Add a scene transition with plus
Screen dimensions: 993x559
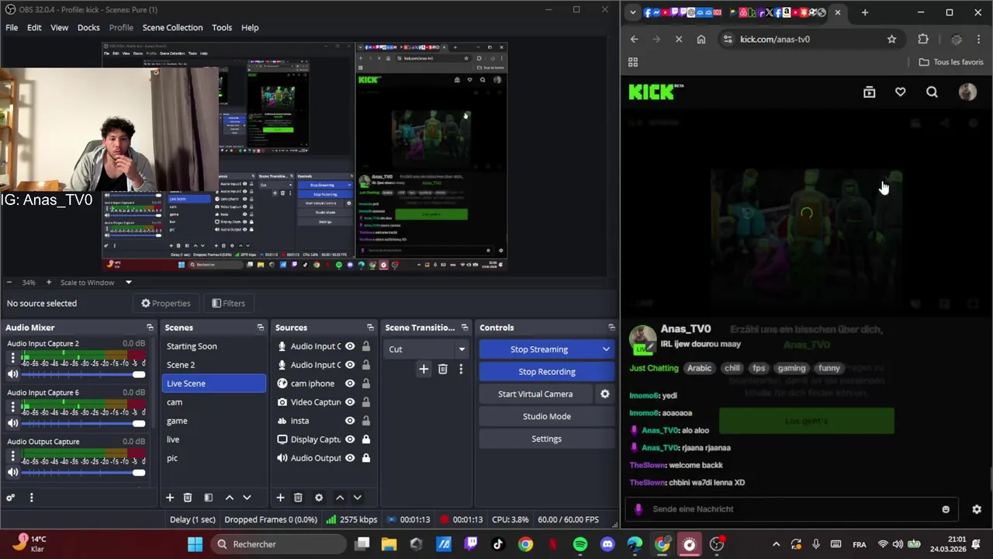tap(424, 370)
